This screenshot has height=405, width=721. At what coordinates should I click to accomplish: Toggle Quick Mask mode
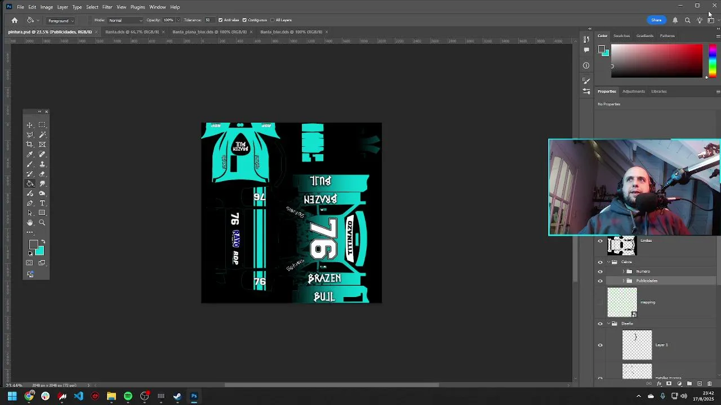(30, 263)
